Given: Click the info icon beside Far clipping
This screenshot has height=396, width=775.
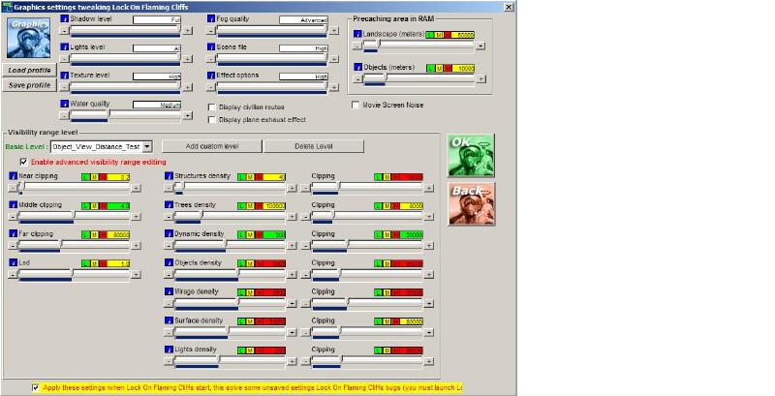Looking at the screenshot, I should click(14, 233).
